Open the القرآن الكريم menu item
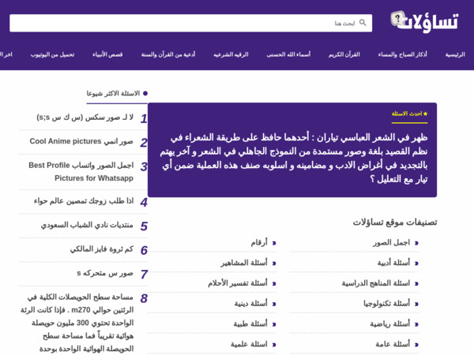 tap(344, 54)
